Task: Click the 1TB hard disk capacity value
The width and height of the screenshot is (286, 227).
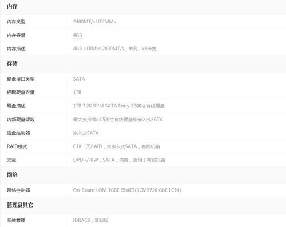Action: tap(77, 93)
